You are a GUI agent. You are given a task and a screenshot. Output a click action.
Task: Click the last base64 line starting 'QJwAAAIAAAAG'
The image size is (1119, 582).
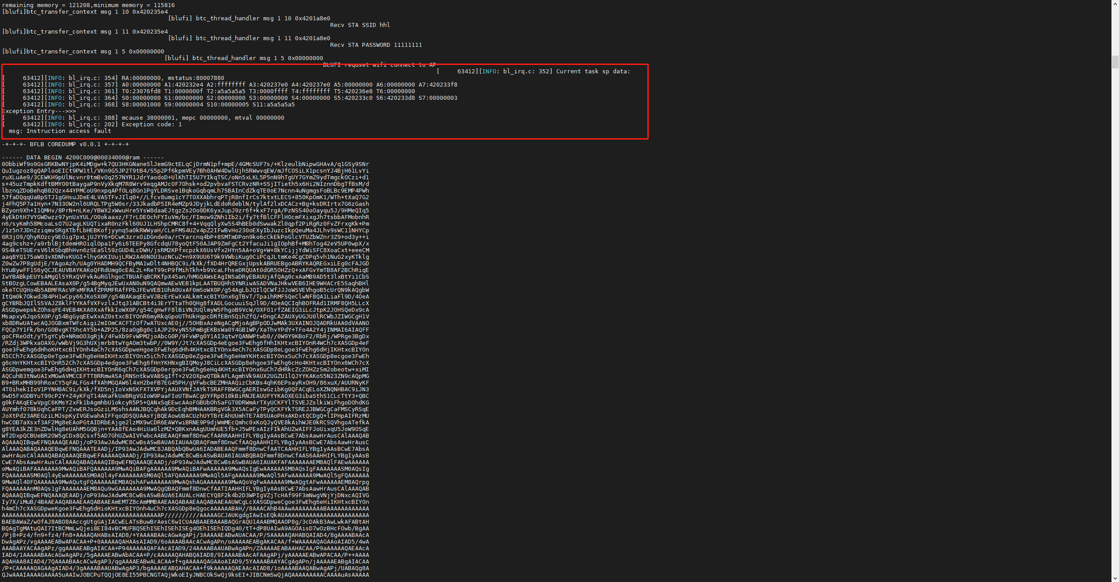(185, 575)
